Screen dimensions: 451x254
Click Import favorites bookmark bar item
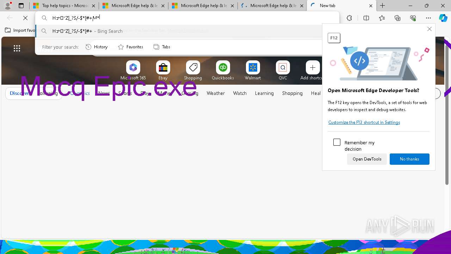coord(20,30)
